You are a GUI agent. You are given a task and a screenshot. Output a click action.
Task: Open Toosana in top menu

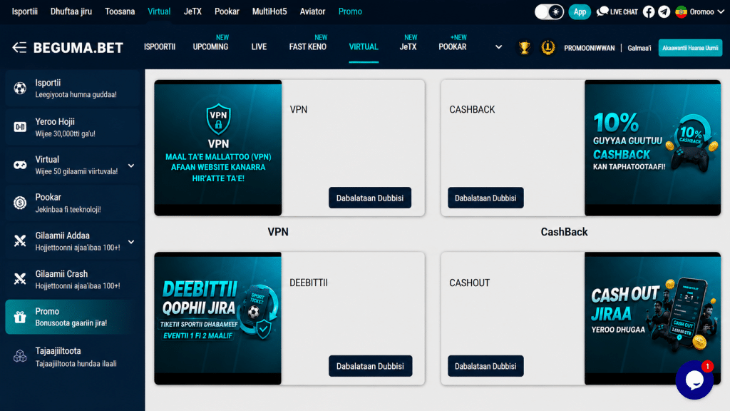[120, 11]
